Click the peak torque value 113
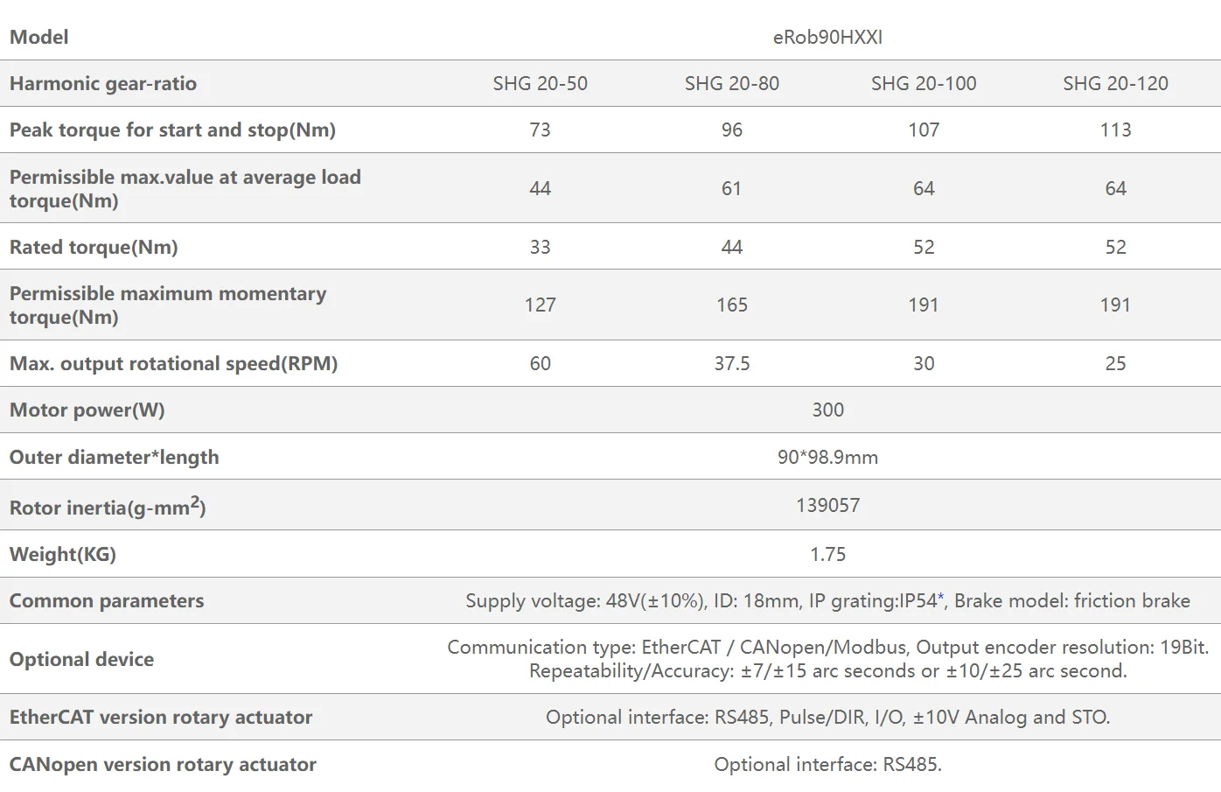Image resolution: width=1221 pixels, height=792 pixels. tap(1115, 130)
